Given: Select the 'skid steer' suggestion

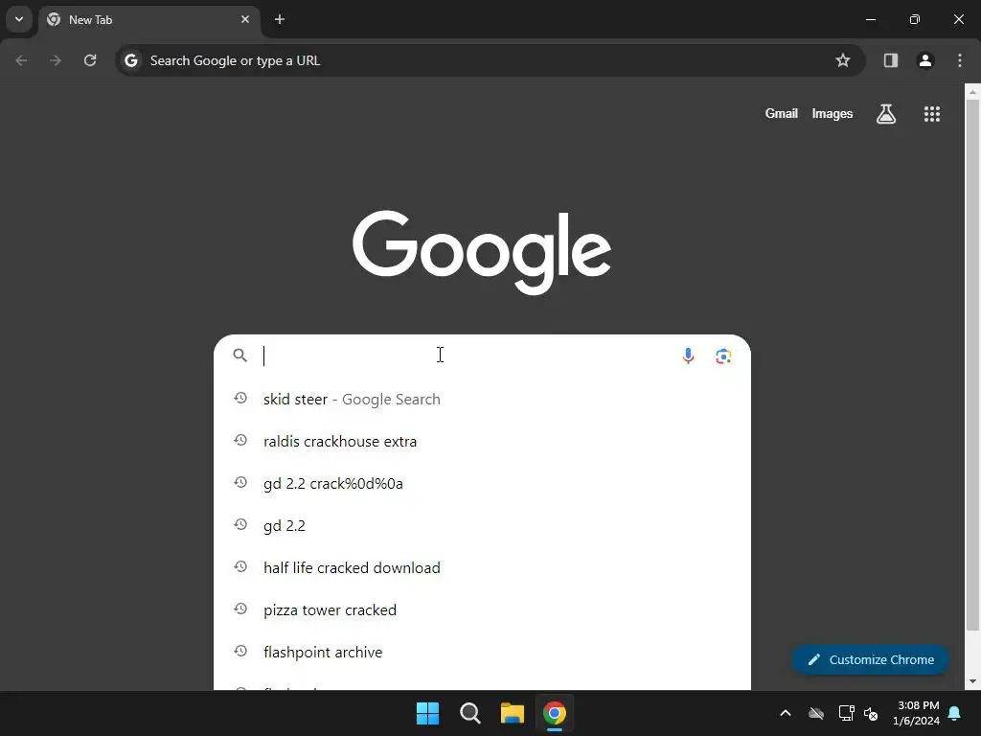Looking at the screenshot, I should 482,400.
